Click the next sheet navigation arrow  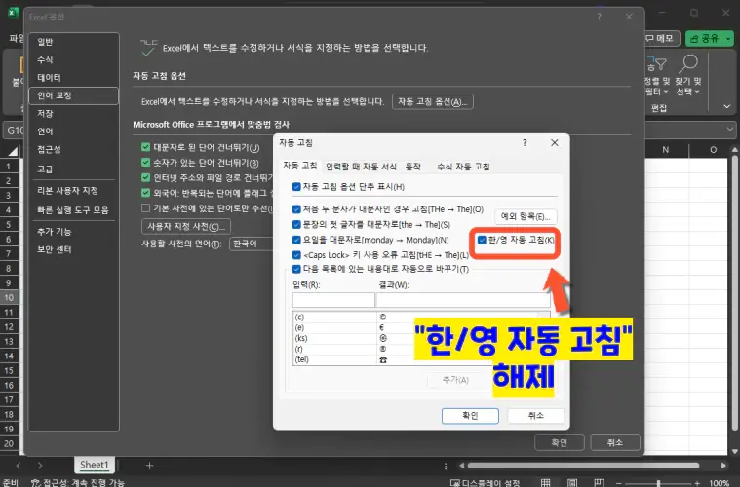pyautogui.click(x=40, y=466)
